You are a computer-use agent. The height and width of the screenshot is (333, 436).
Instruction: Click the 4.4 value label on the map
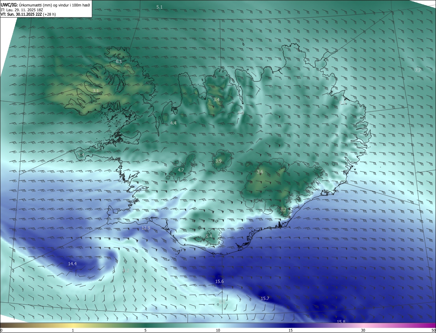coord(173,123)
